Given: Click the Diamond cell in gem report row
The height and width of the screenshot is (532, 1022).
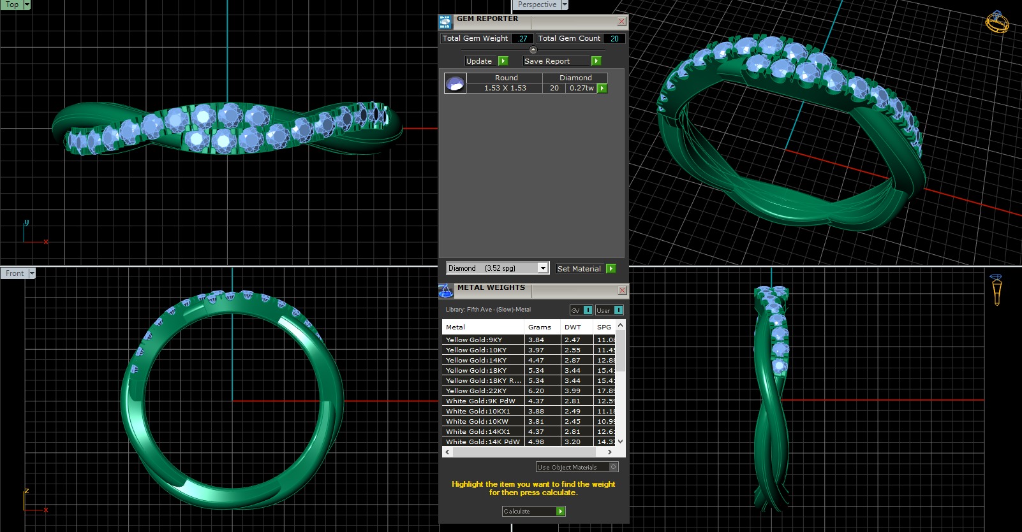Looking at the screenshot, I should 575,78.
